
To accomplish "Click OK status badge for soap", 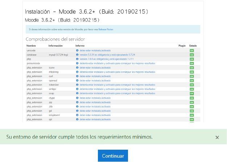I will 192,94.
